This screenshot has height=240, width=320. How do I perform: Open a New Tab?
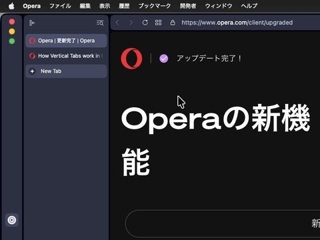(66, 71)
